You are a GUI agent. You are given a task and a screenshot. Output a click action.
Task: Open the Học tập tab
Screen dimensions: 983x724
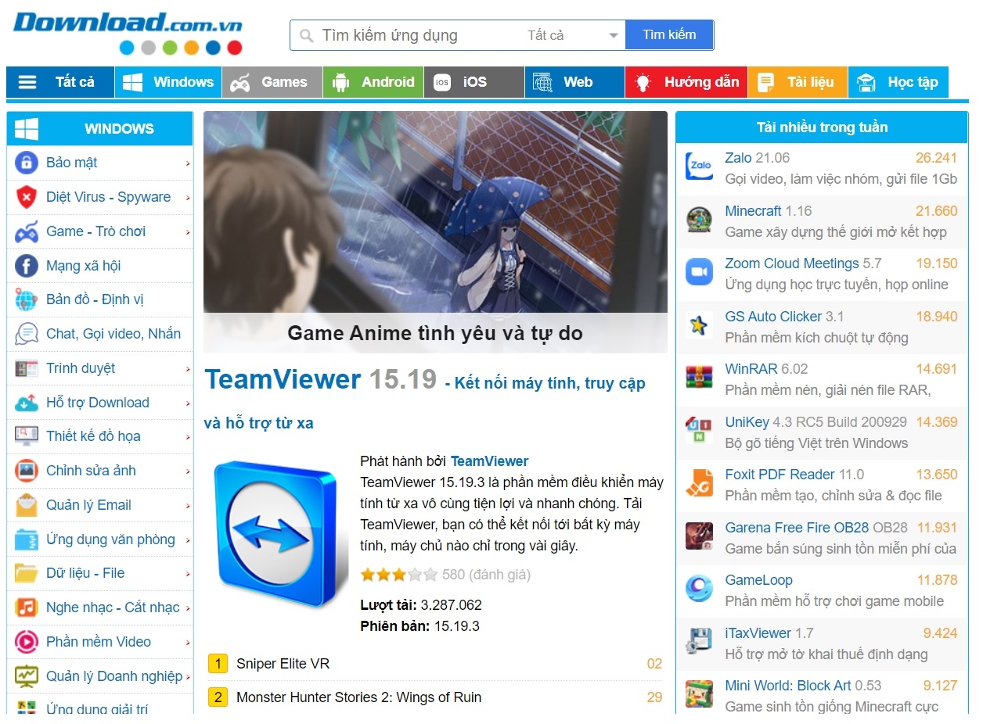click(898, 82)
